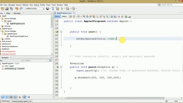Select init() in the Navigator
Viewport: 183px width, 103px height.
coord(9,66)
